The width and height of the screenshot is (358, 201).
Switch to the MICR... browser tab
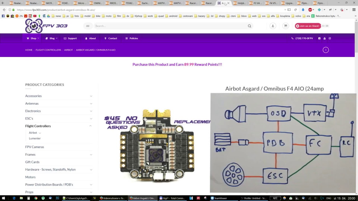tap(48, 3)
